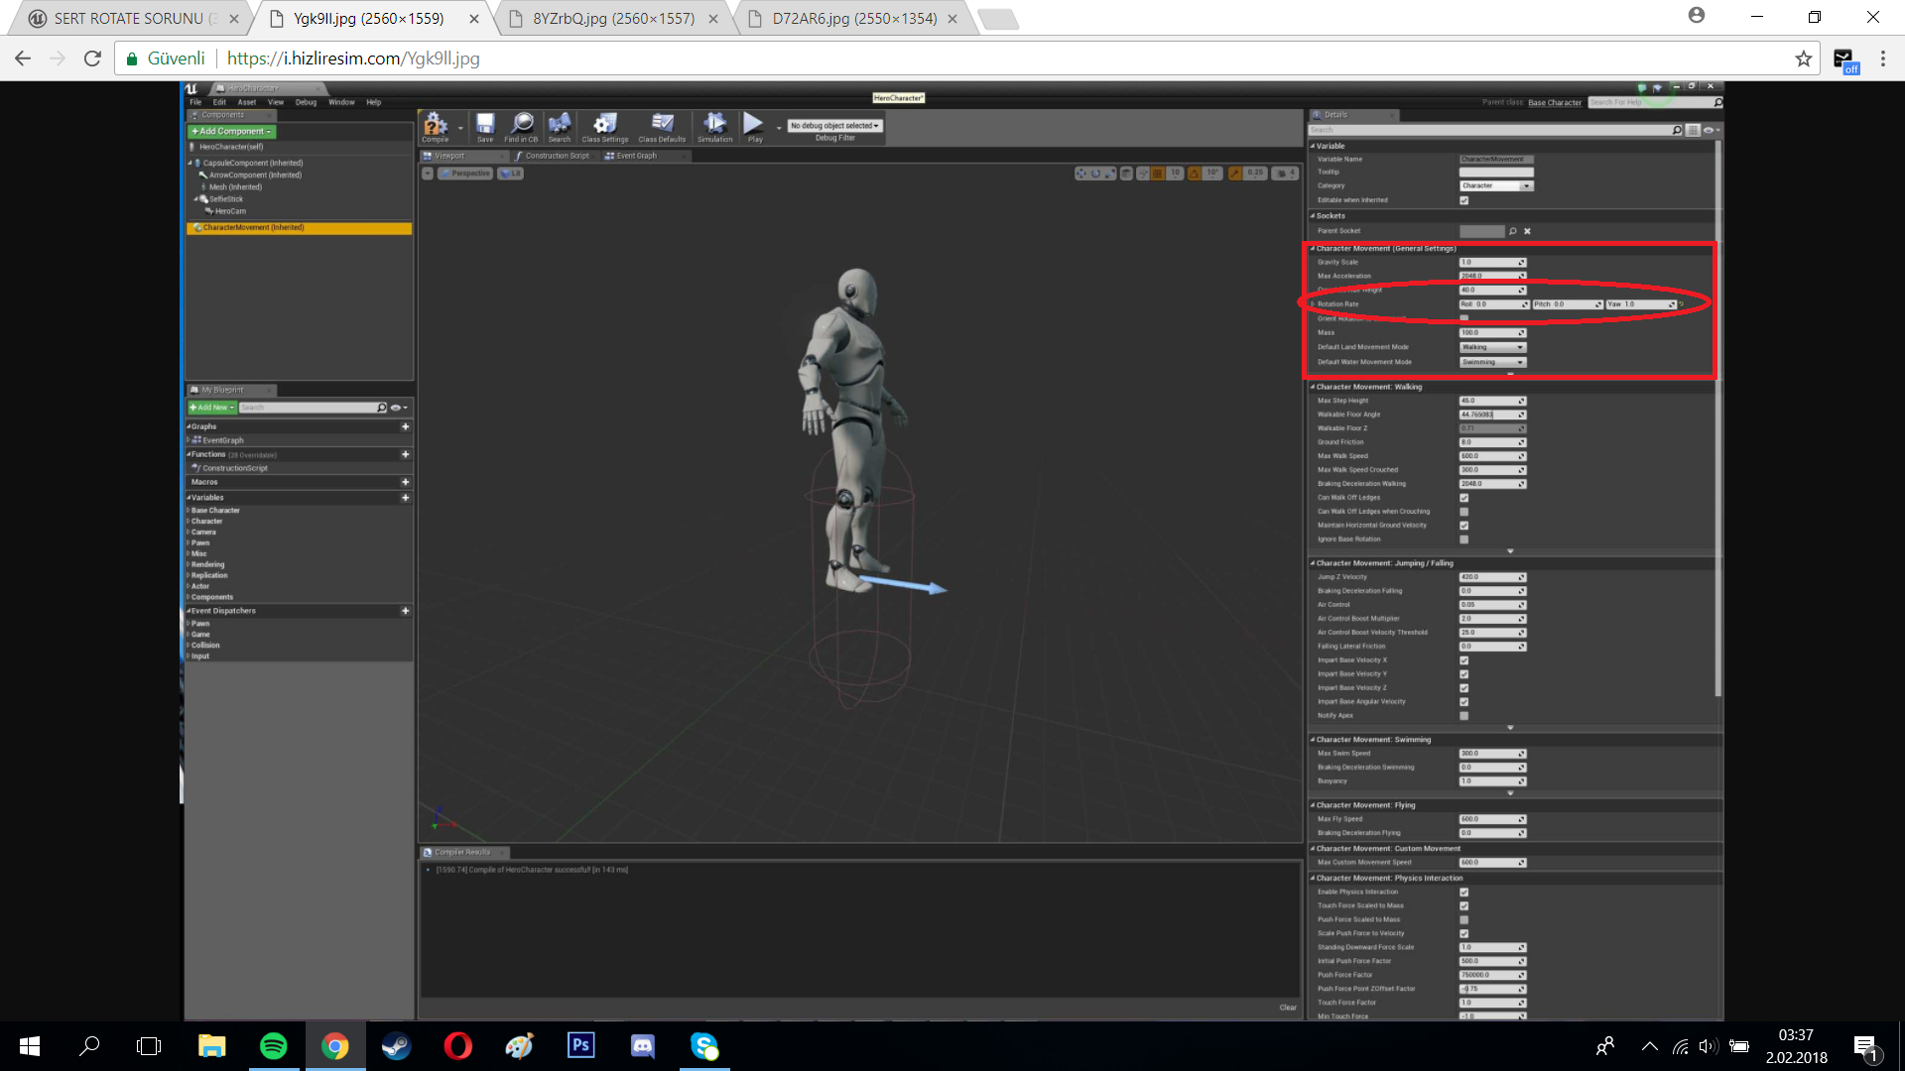Open Default Water Movement Mode dropdown

[x=1492, y=362]
